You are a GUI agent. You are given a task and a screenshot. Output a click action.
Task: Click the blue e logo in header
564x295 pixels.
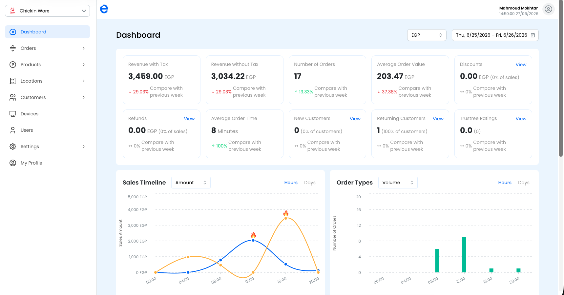point(104,9)
